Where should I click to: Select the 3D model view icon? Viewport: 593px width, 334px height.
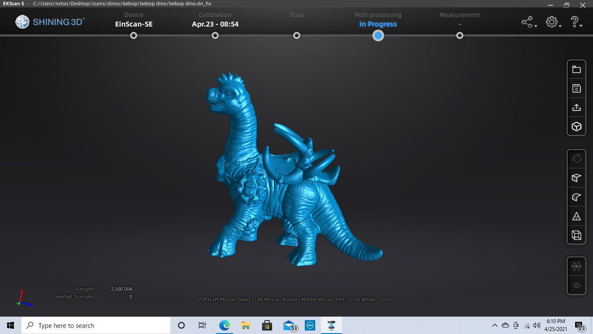[576, 127]
